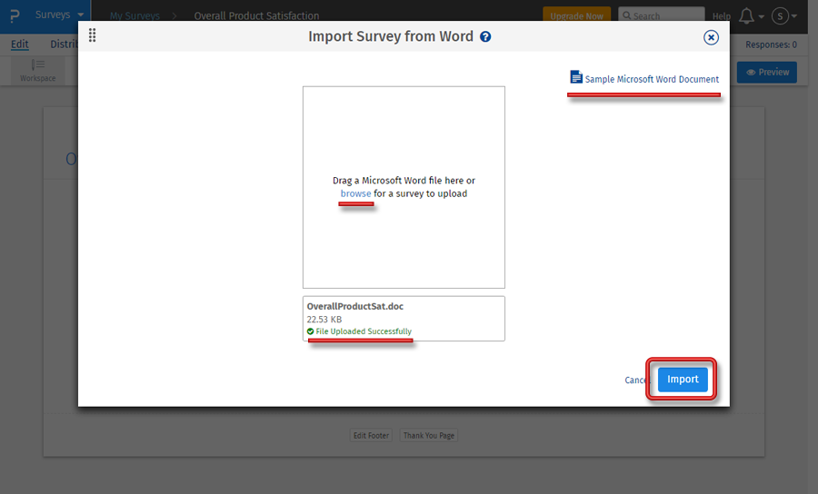This screenshot has width=818, height=494.
Task: Click the Preview button
Action: tap(767, 72)
